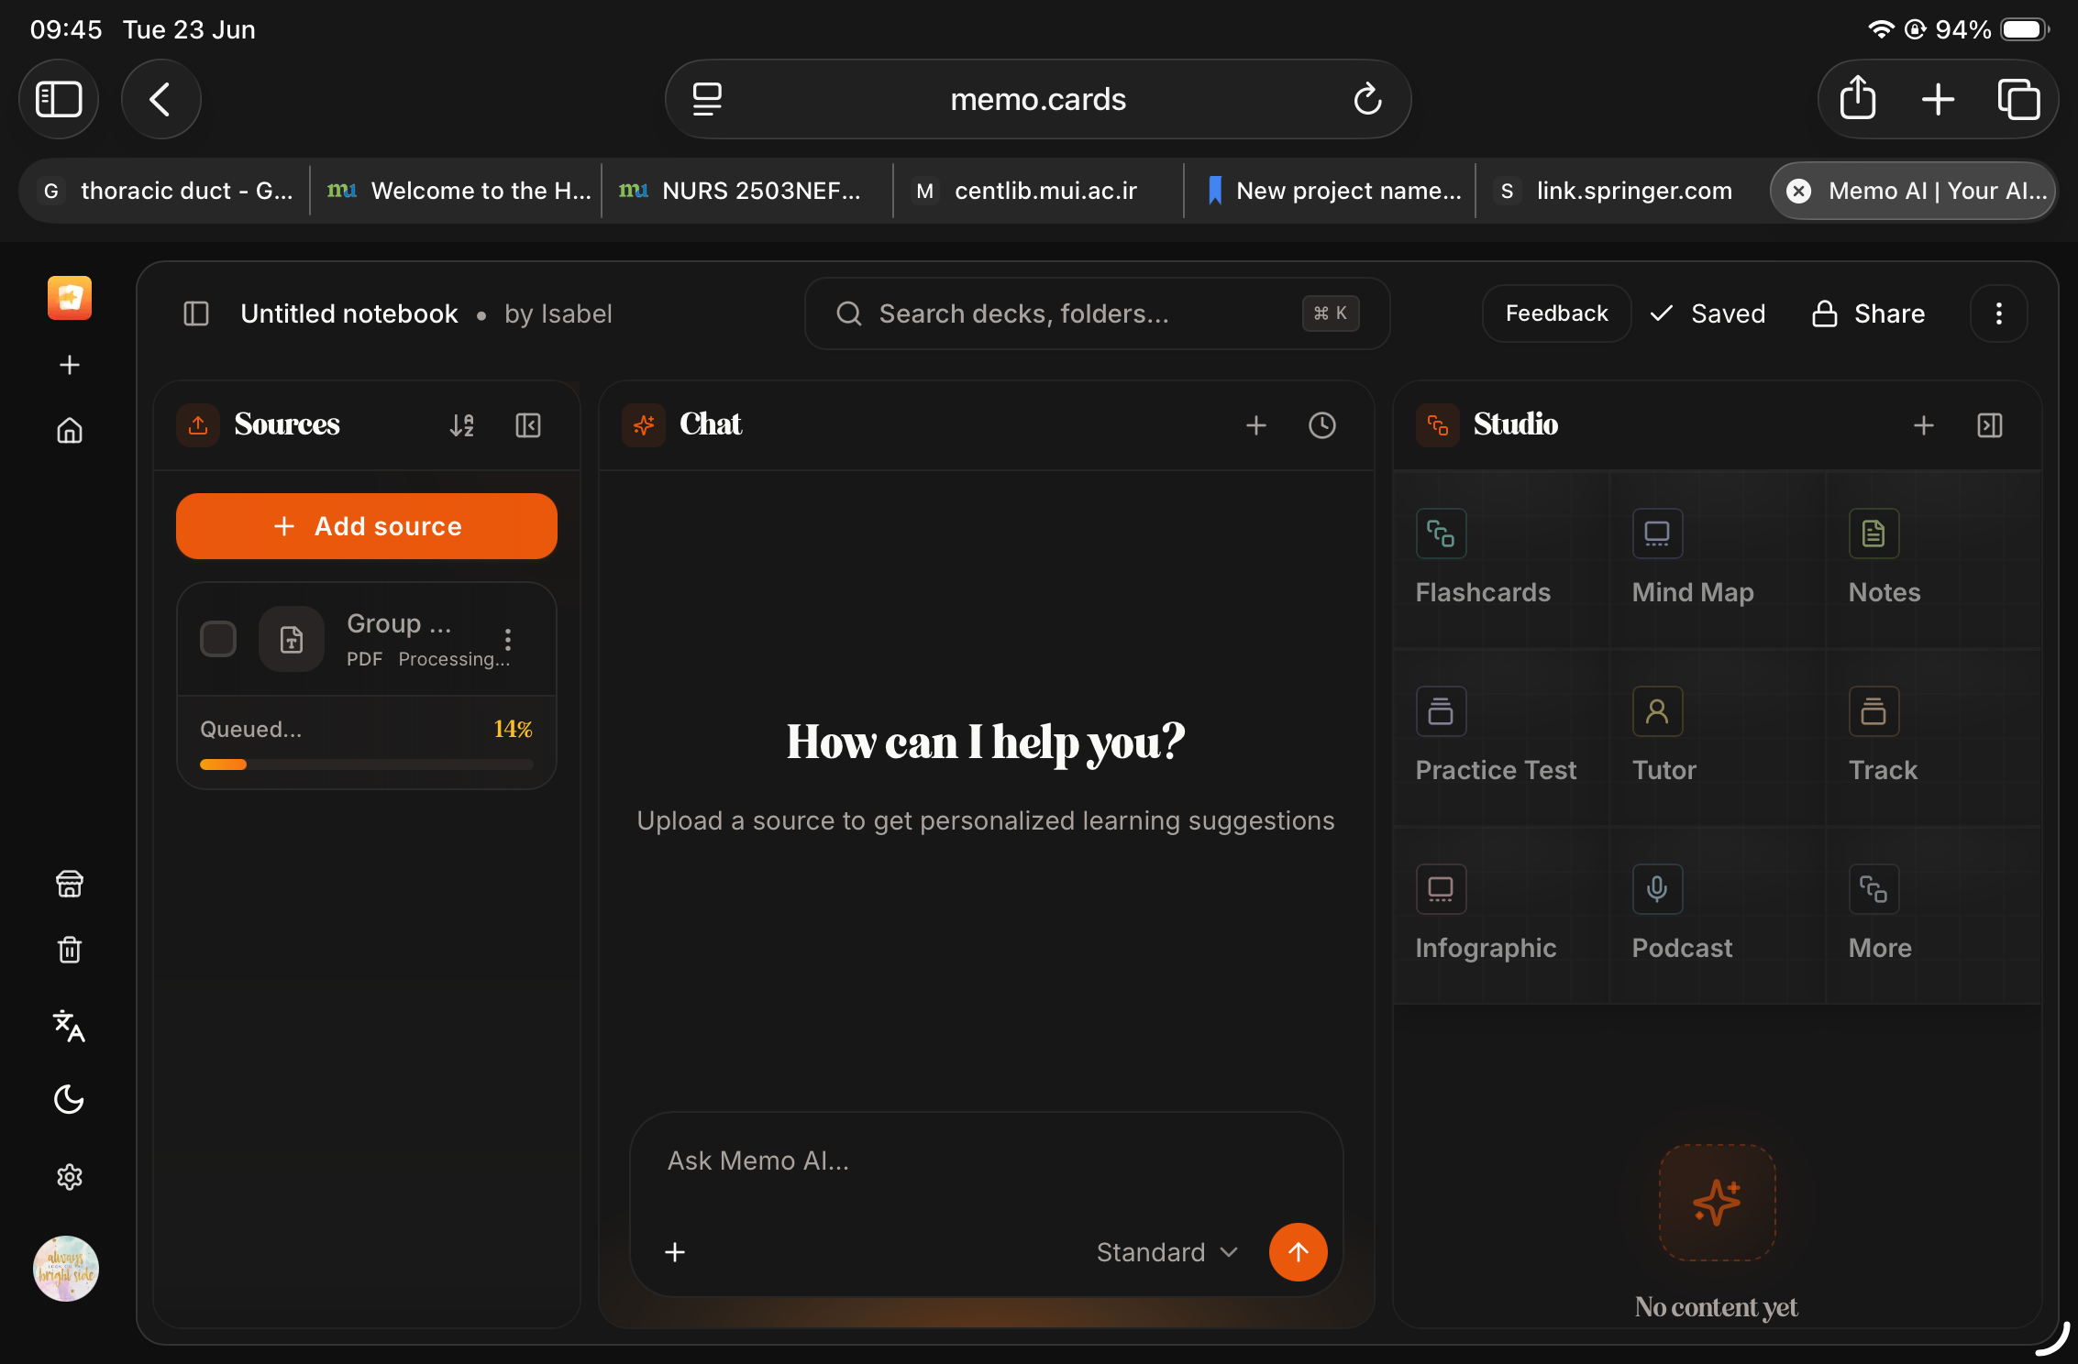Click the Queued... status text
2078x1364 pixels.
(251, 729)
